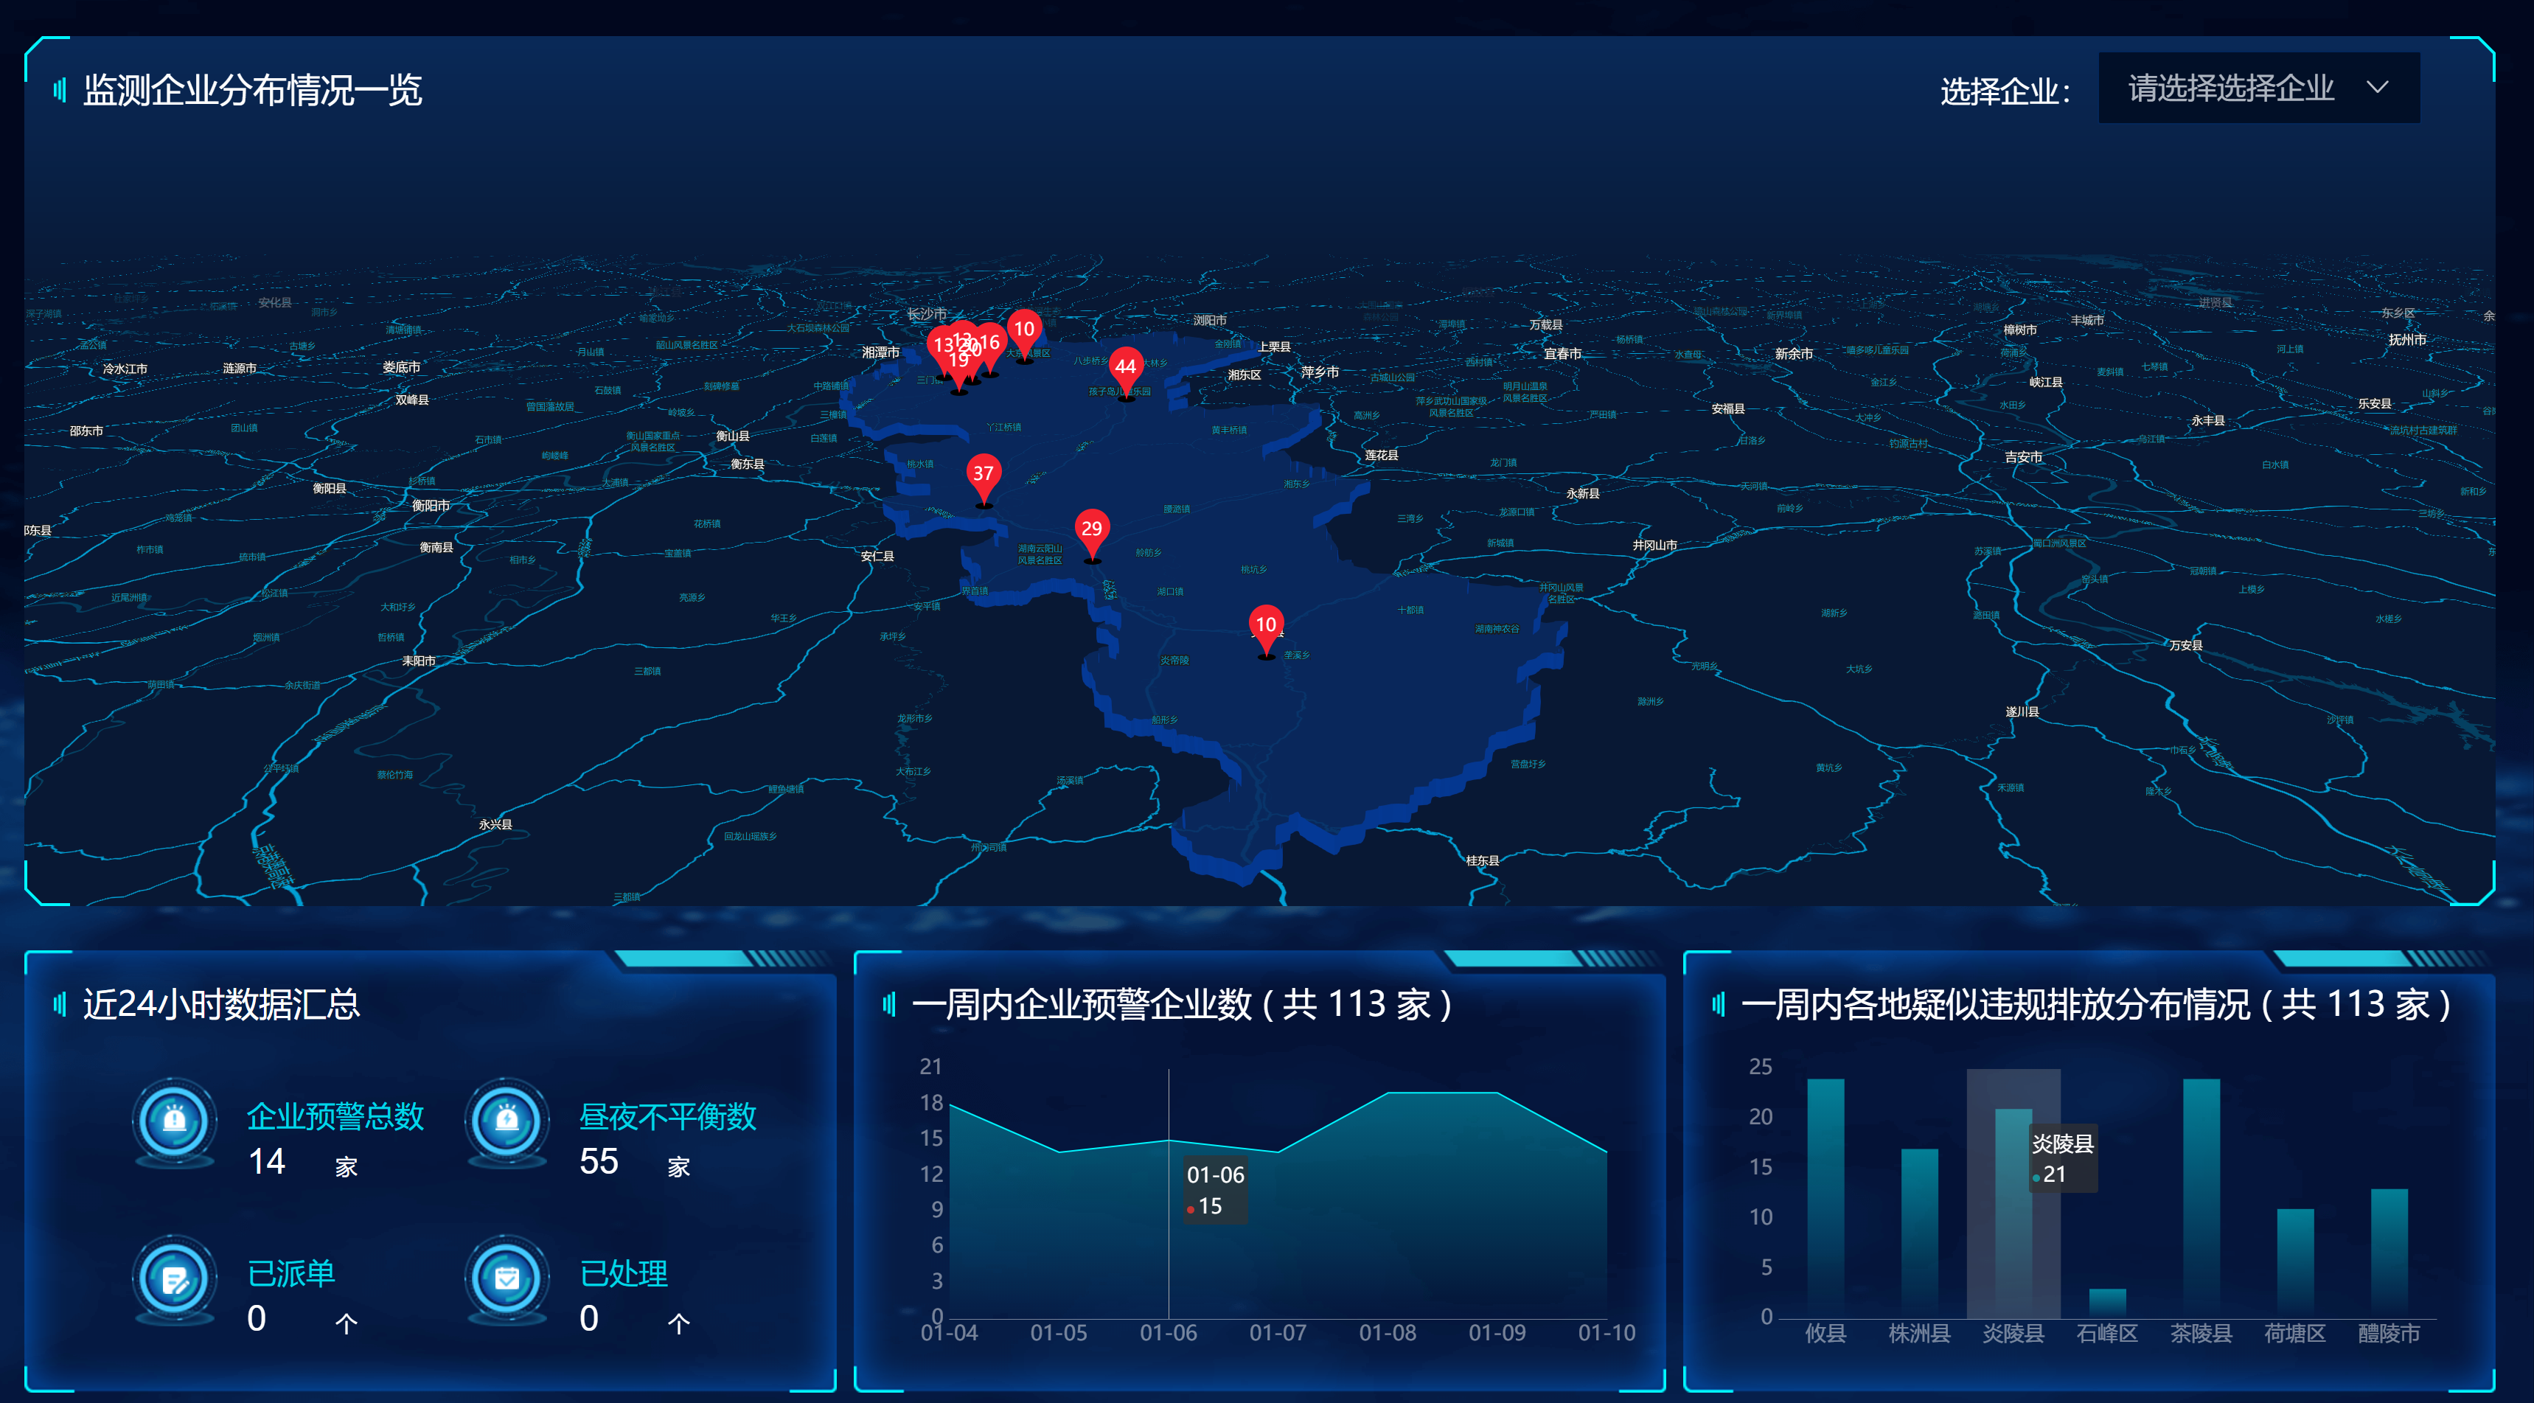Click the map marker labeled 37
Screen dimensions: 2534x1403
click(x=983, y=474)
